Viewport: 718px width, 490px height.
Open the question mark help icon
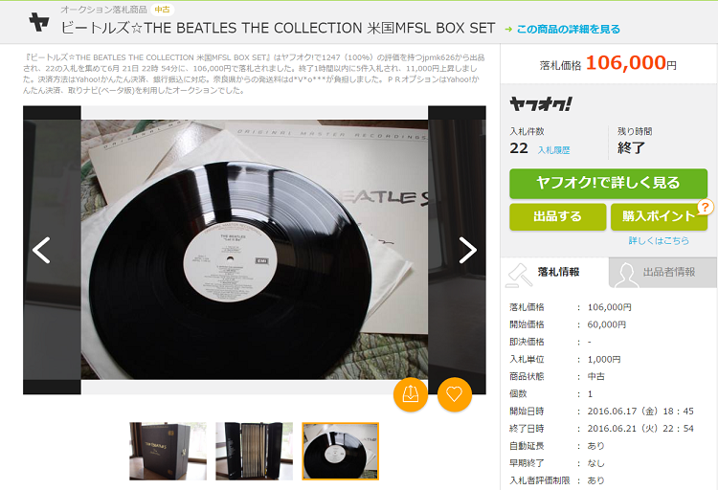coord(706,207)
